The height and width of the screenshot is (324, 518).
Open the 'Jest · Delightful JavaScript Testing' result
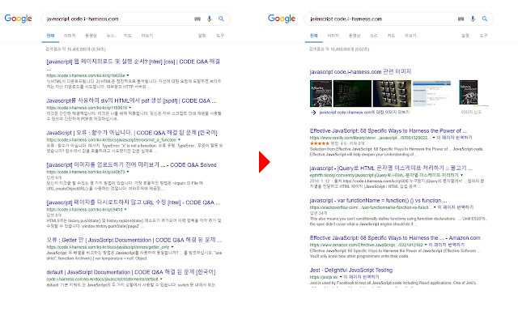point(351,271)
